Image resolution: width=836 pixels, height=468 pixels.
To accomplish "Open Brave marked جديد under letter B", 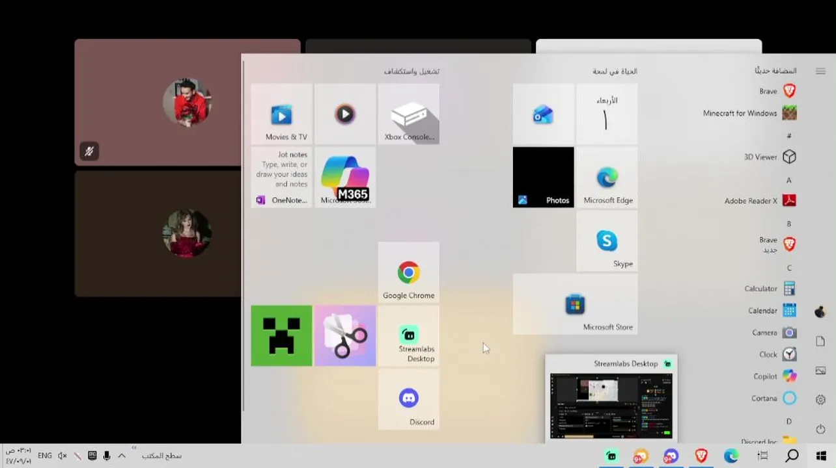I will pos(777,244).
